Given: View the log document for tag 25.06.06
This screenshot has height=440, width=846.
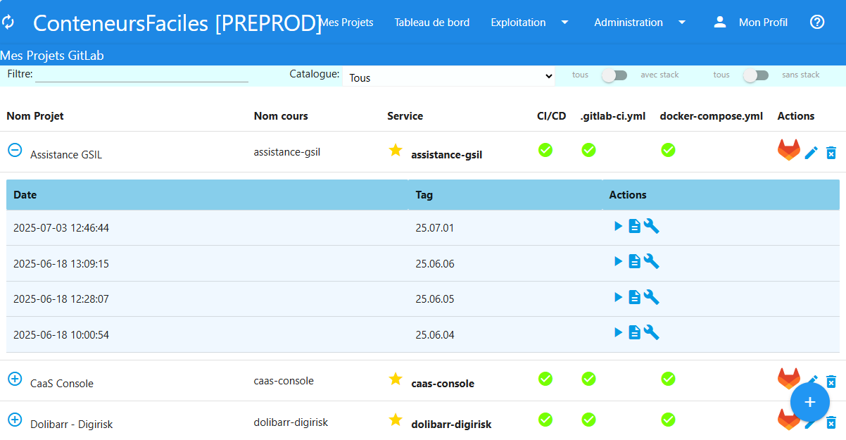Looking at the screenshot, I should click(x=634, y=261).
